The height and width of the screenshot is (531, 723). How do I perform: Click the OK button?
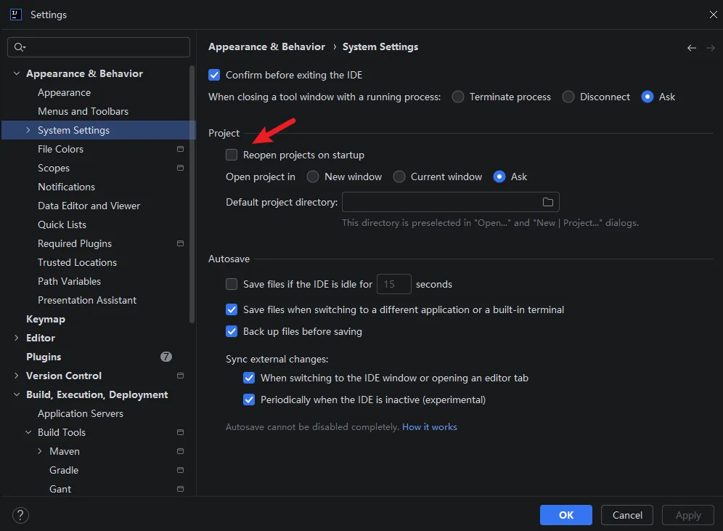click(x=565, y=515)
